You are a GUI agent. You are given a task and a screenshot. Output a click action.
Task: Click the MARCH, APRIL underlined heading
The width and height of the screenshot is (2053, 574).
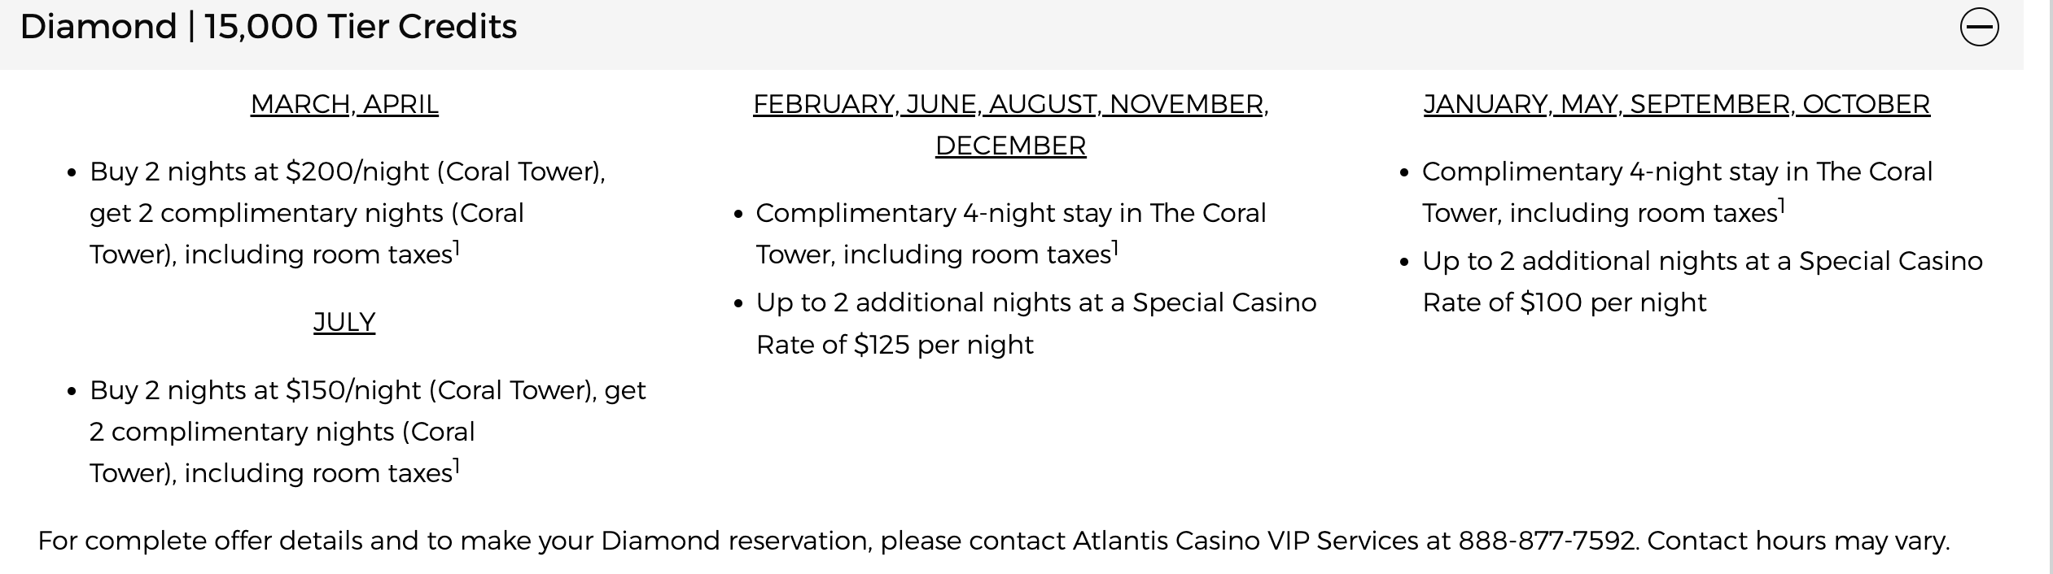click(x=344, y=104)
